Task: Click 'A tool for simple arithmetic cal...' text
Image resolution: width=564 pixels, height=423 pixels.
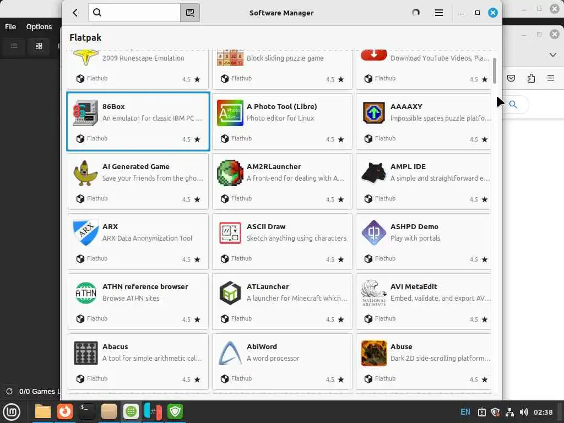Action: (152, 358)
